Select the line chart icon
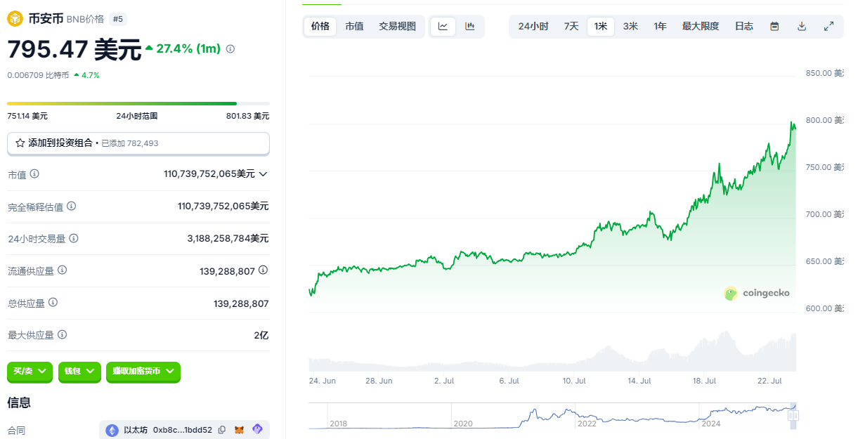 pos(443,26)
